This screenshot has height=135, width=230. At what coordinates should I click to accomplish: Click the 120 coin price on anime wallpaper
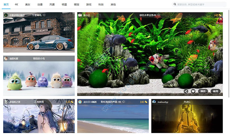pyautogui.click(x=70, y=102)
